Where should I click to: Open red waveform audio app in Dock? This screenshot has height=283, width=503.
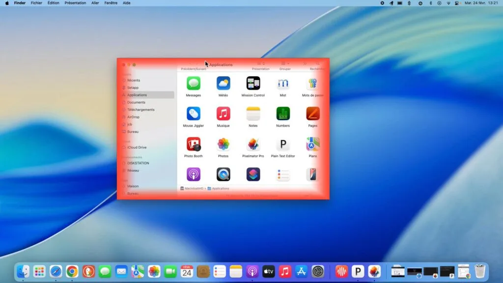click(341, 272)
